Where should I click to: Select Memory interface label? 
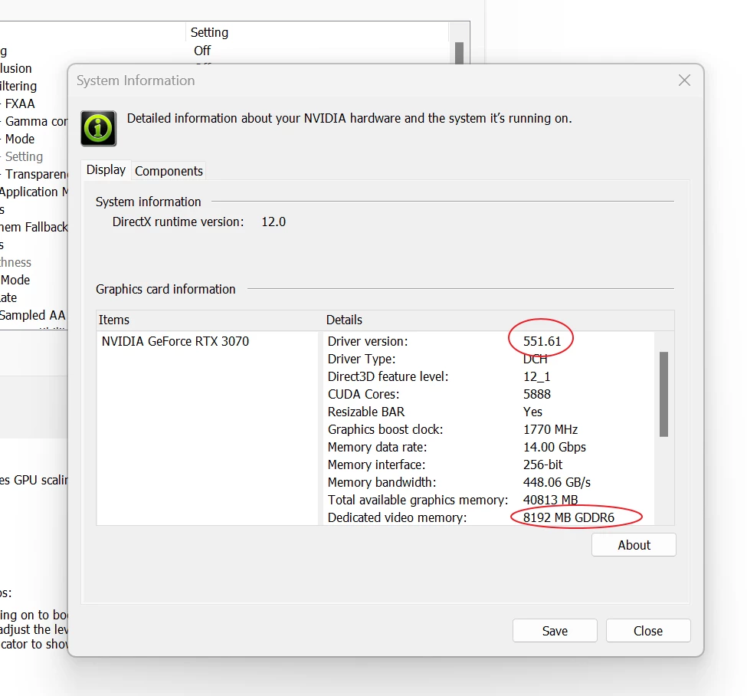point(376,465)
